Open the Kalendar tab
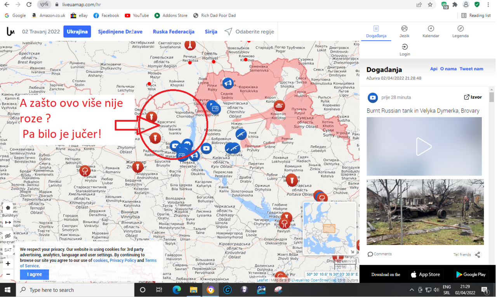Screen dimensions: 497x297 point(431,32)
